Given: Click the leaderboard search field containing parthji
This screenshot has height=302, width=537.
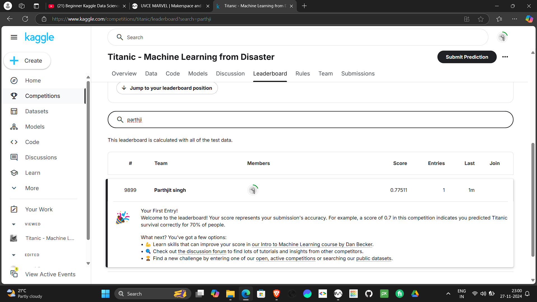Looking at the screenshot, I should (310, 120).
